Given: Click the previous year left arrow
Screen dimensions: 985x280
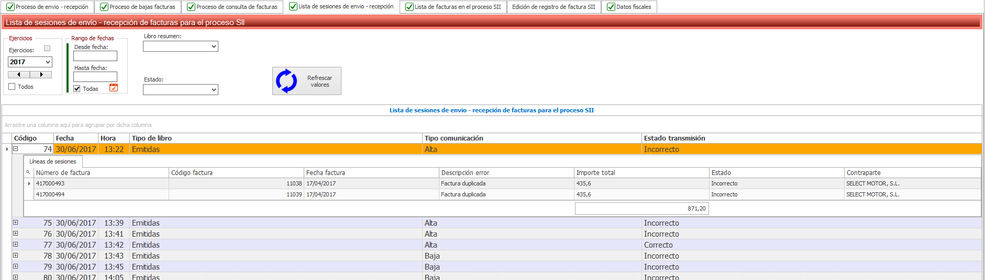Looking at the screenshot, I should [19, 75].
